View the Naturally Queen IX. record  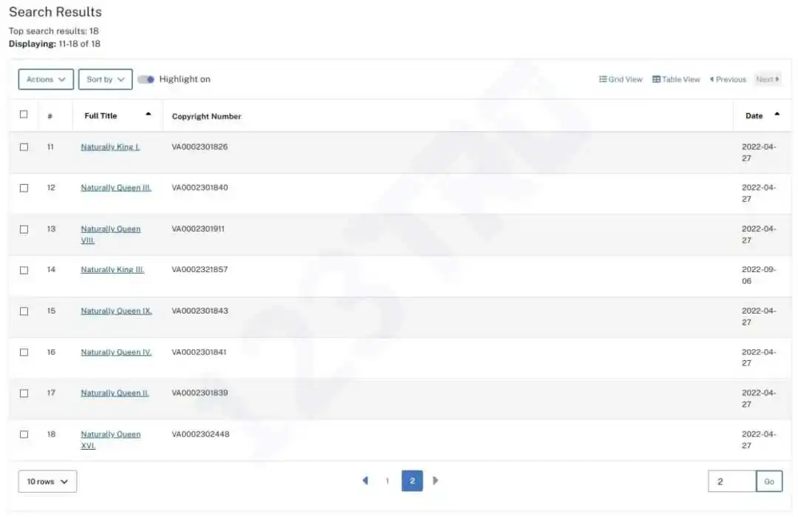(x=117, y=311)
